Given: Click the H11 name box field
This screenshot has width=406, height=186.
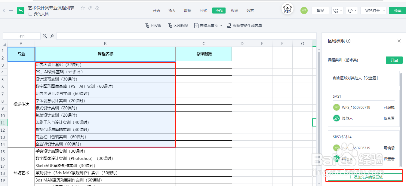Looking at the screenshot, I should 22,36.
